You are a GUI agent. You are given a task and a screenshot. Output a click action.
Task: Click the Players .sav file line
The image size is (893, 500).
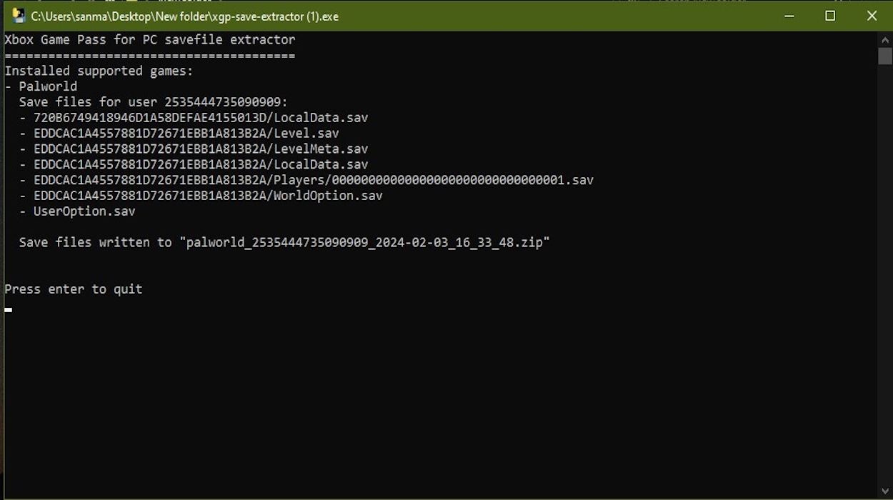pos(313,180)
